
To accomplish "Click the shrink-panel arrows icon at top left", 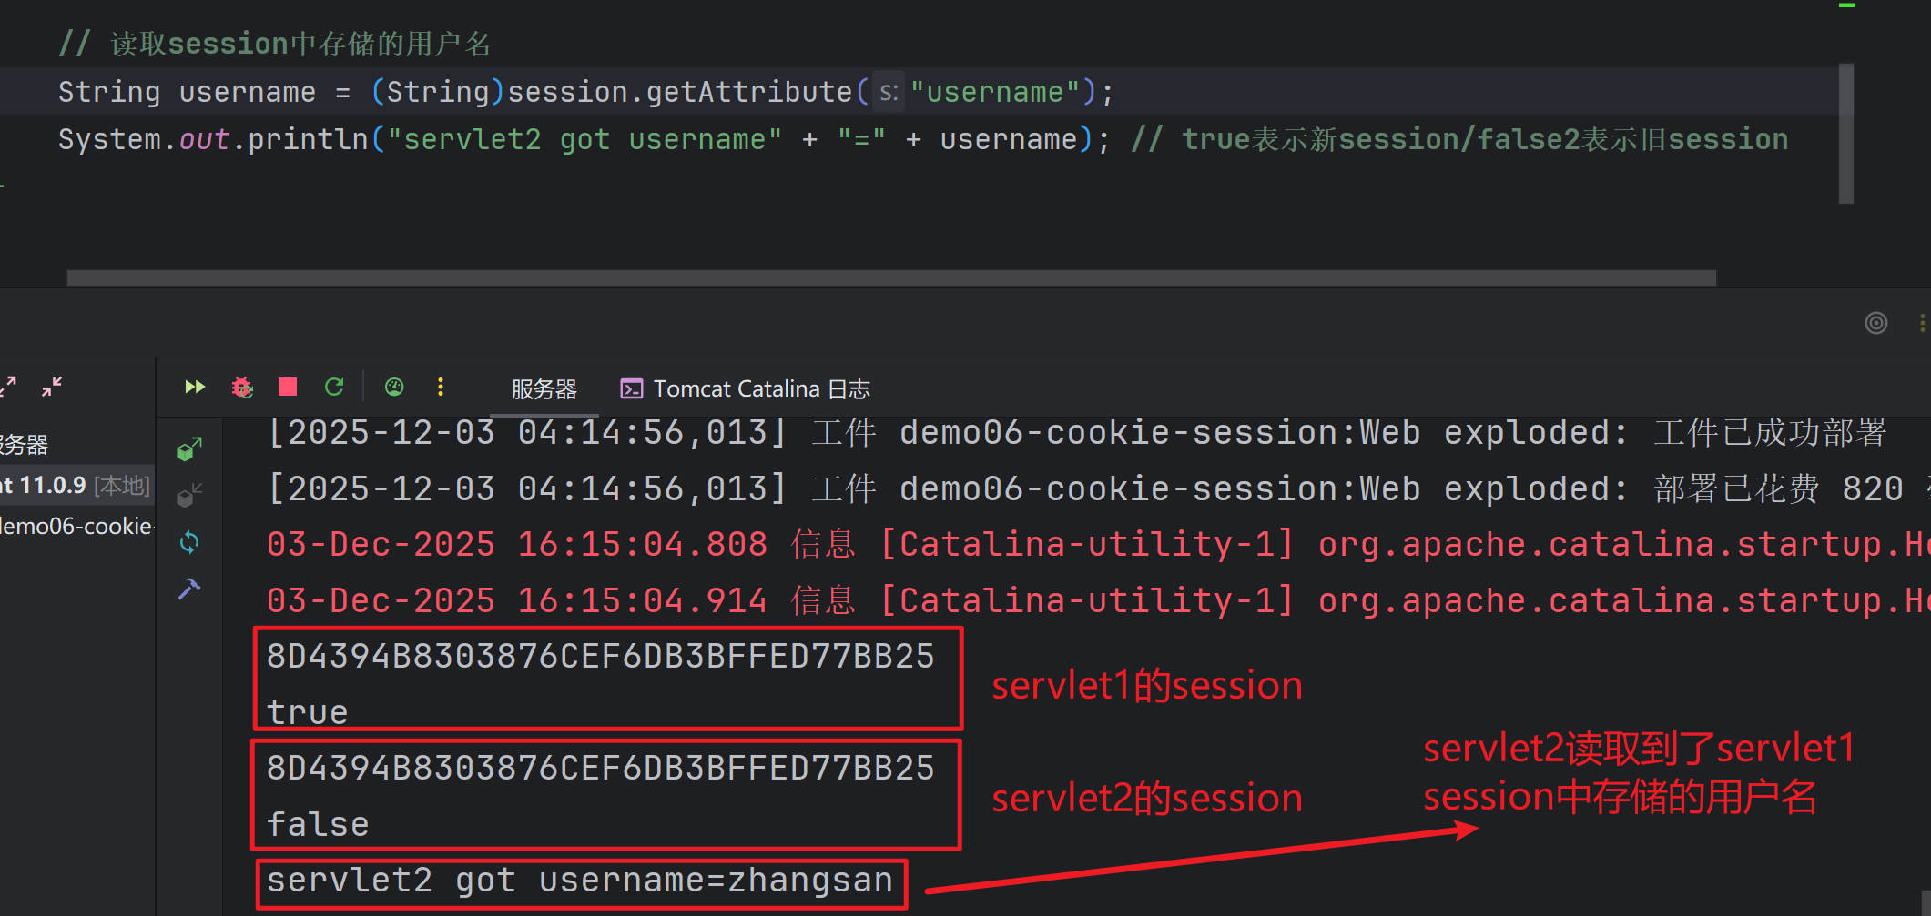I will point(50,387).
